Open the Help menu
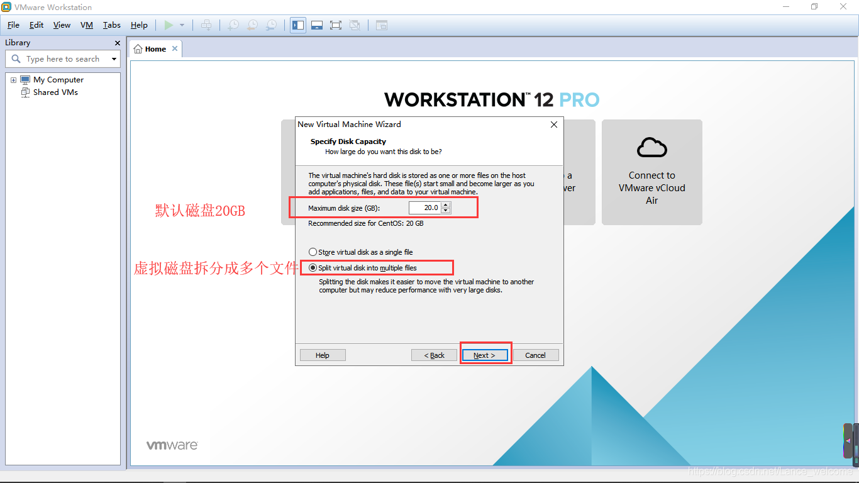 139,25
